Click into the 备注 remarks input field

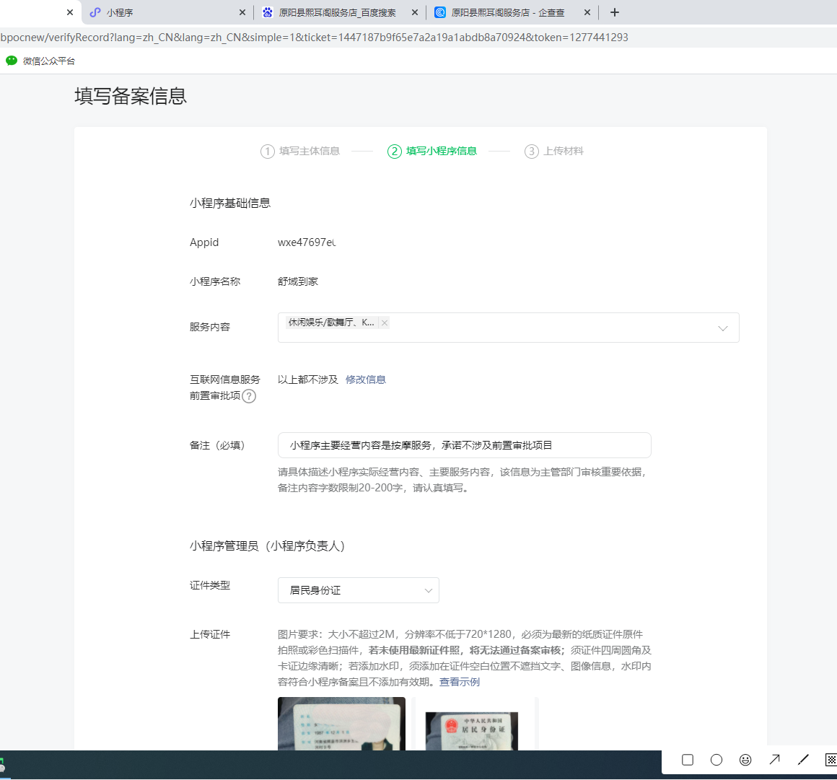464,445
